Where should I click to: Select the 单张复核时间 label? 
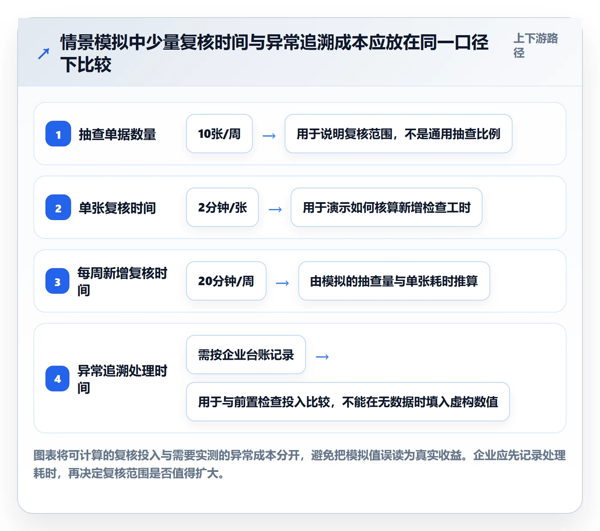(x=117, y=208)
